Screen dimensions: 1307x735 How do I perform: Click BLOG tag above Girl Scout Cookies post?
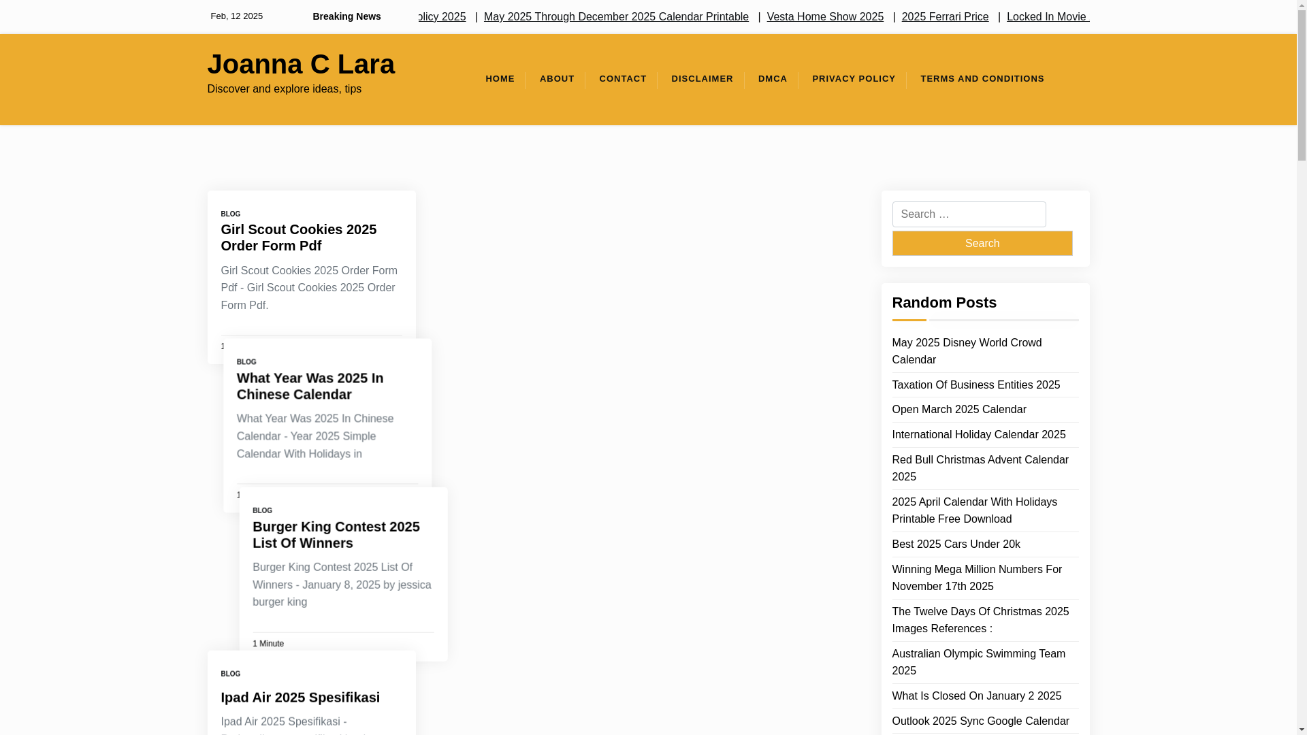point(230,214)
